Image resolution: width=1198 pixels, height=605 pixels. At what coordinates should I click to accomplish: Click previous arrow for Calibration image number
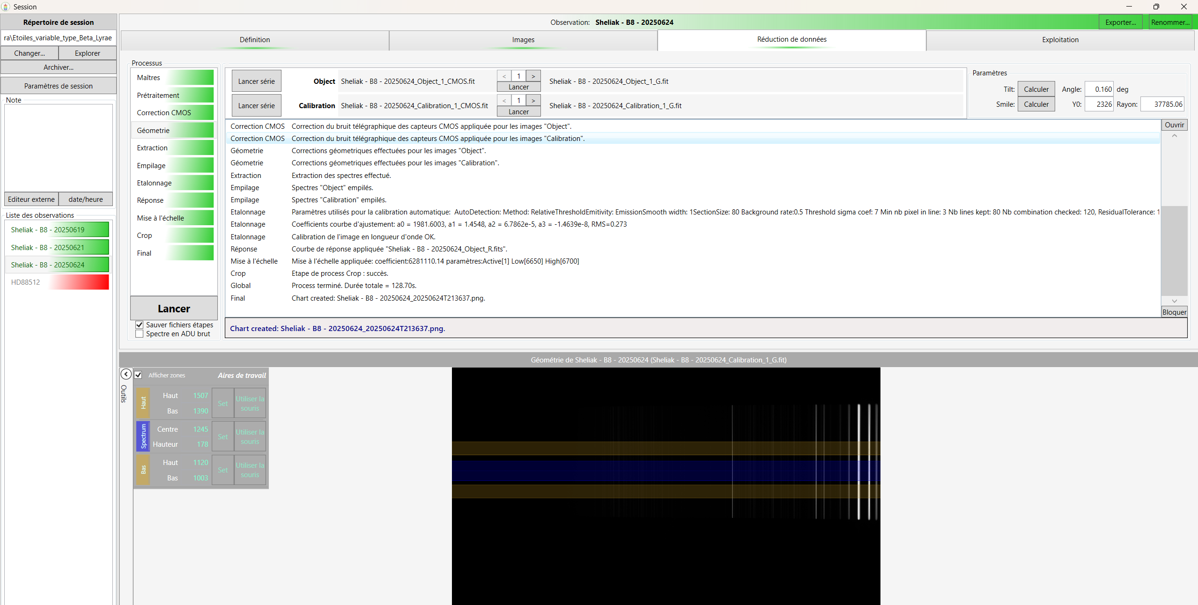(x=504, y=101)
